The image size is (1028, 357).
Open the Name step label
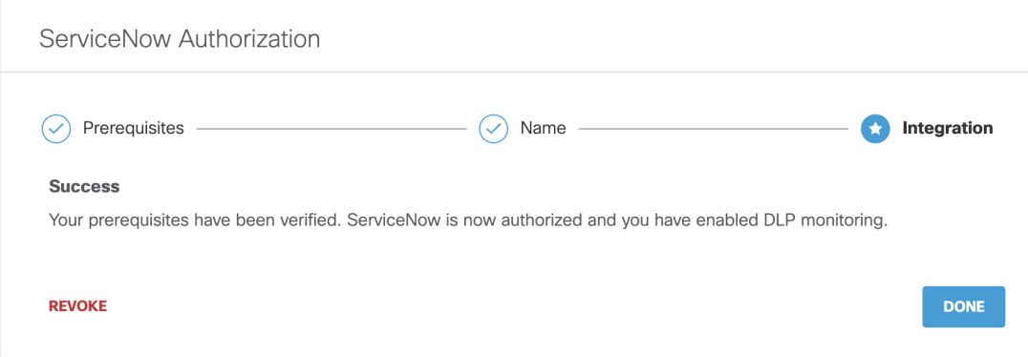(x=543, y=128)
